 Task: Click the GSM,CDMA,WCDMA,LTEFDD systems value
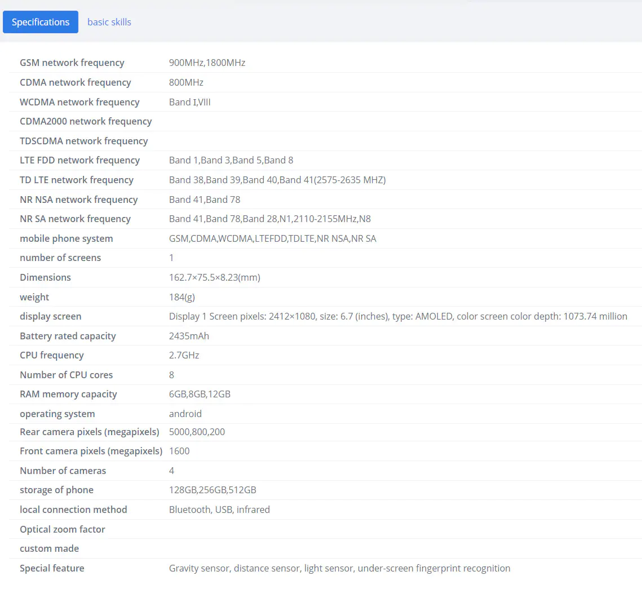(x=273, y=238)
